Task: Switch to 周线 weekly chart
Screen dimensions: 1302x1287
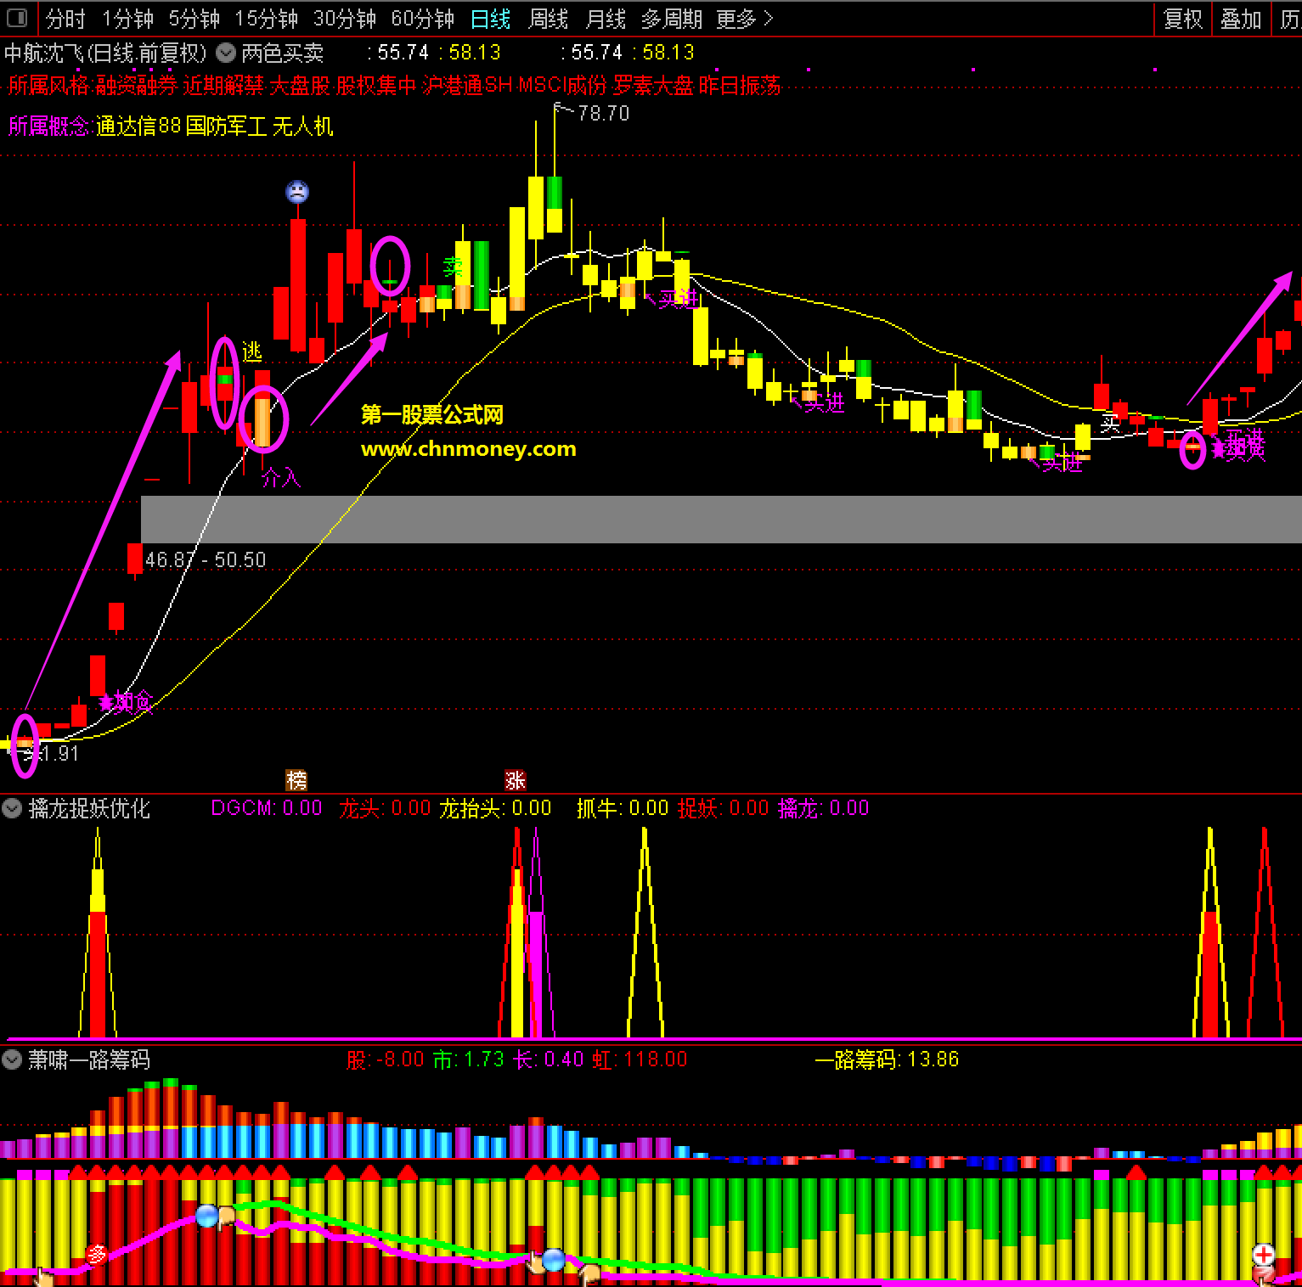Action: 548,19
